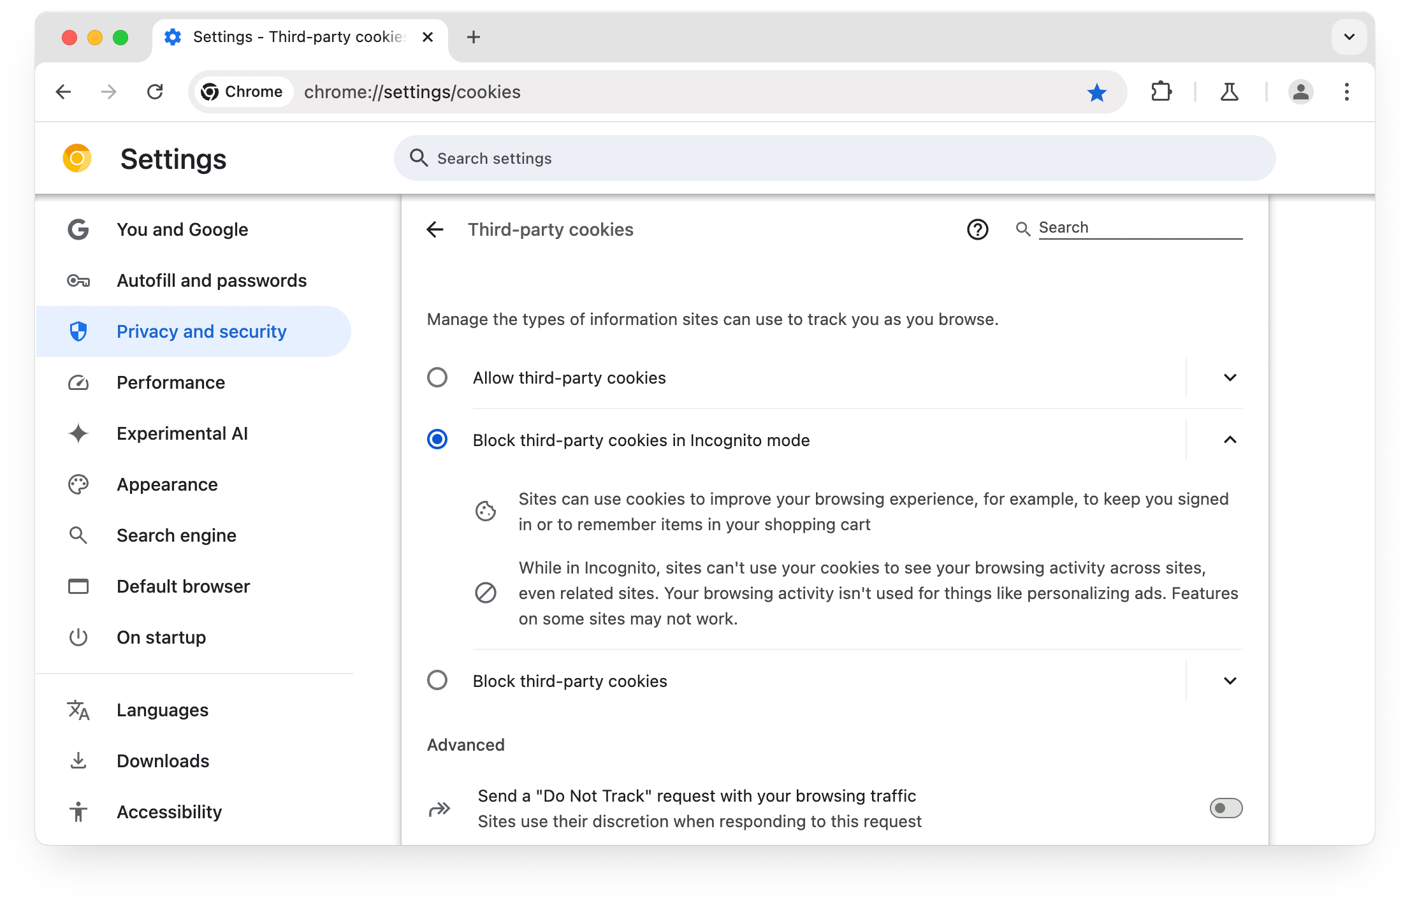Image resolution: width=1410 pixels, height=903 pixels.
Task: Enable the Do Not Track toggle
Action: tap(1226, 809)
